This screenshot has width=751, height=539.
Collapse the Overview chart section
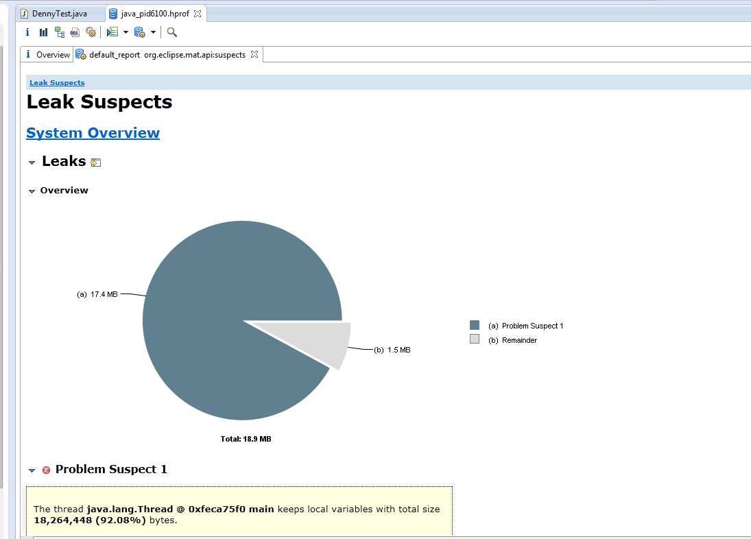pyautogui.click(x=32, y=191)
